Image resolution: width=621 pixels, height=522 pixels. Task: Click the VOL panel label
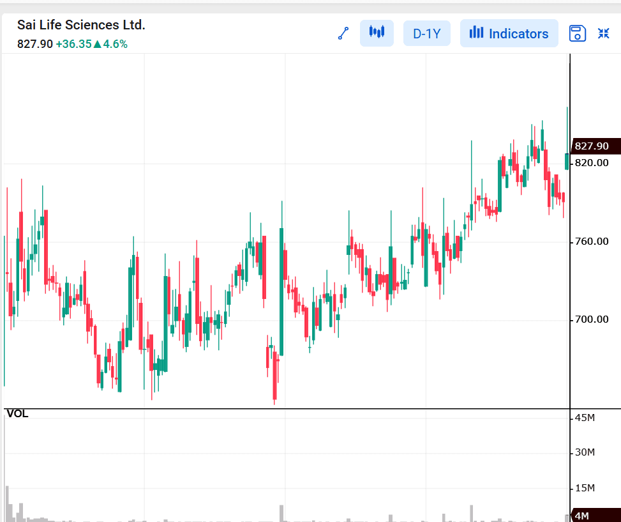(x=17, y=414)
